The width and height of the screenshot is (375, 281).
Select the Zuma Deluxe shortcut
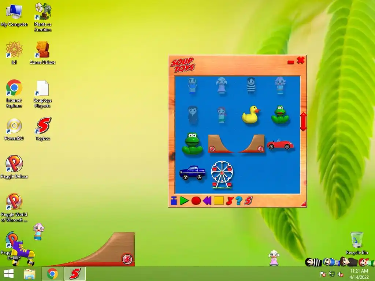click(x=43, y=52)
